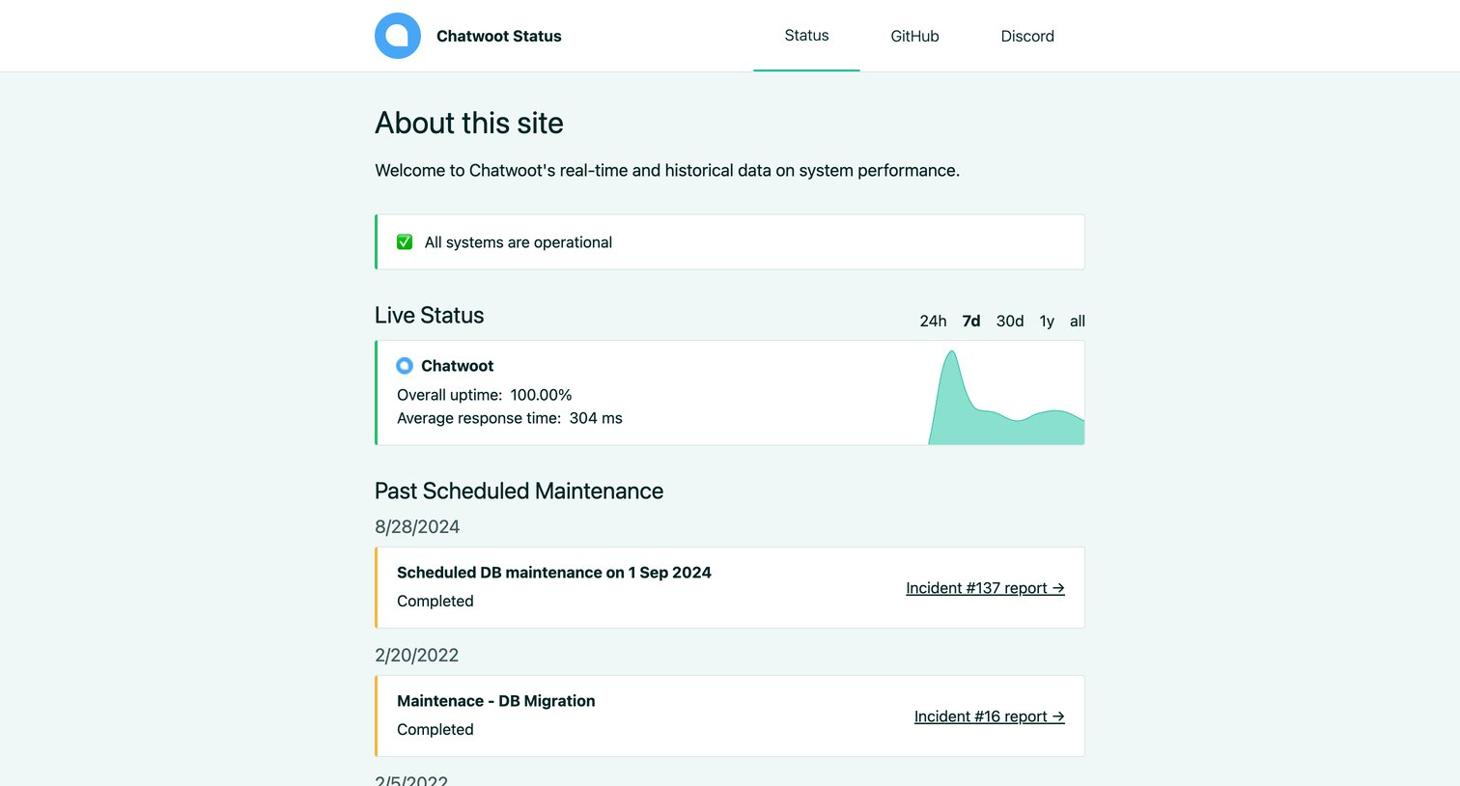This screenshot has width=1460, height=786.
Task: Open Incident #16 report link
Action: 989,716
